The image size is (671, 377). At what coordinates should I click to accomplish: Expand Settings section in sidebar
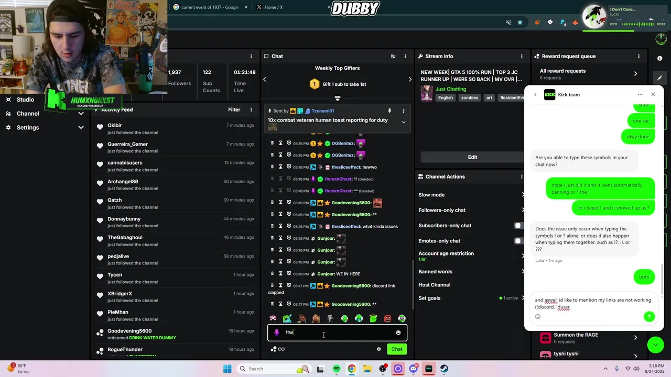[81, 127]
